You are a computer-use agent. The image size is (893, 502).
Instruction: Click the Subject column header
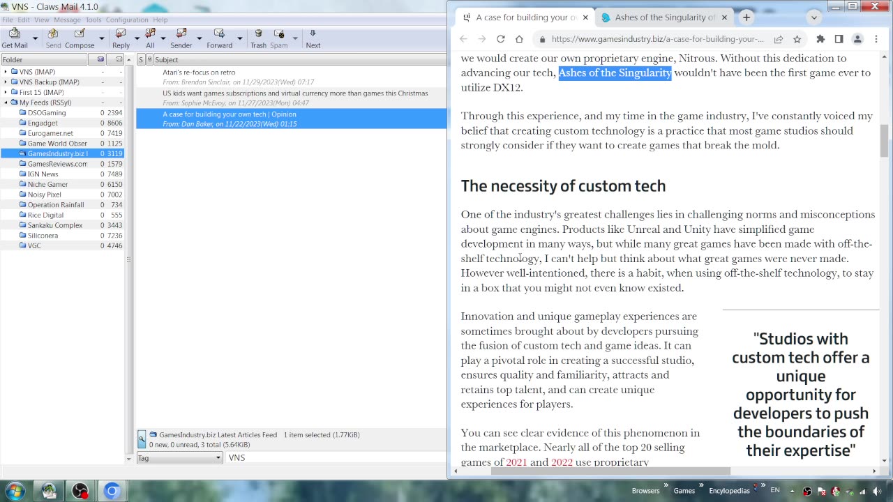pos(299,60)
